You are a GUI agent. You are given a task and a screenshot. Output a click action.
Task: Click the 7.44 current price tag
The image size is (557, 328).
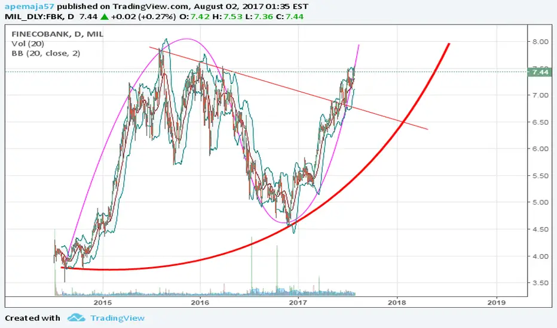[x=539, y=72]
